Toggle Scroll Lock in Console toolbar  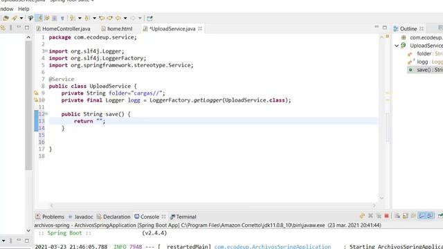406,216
